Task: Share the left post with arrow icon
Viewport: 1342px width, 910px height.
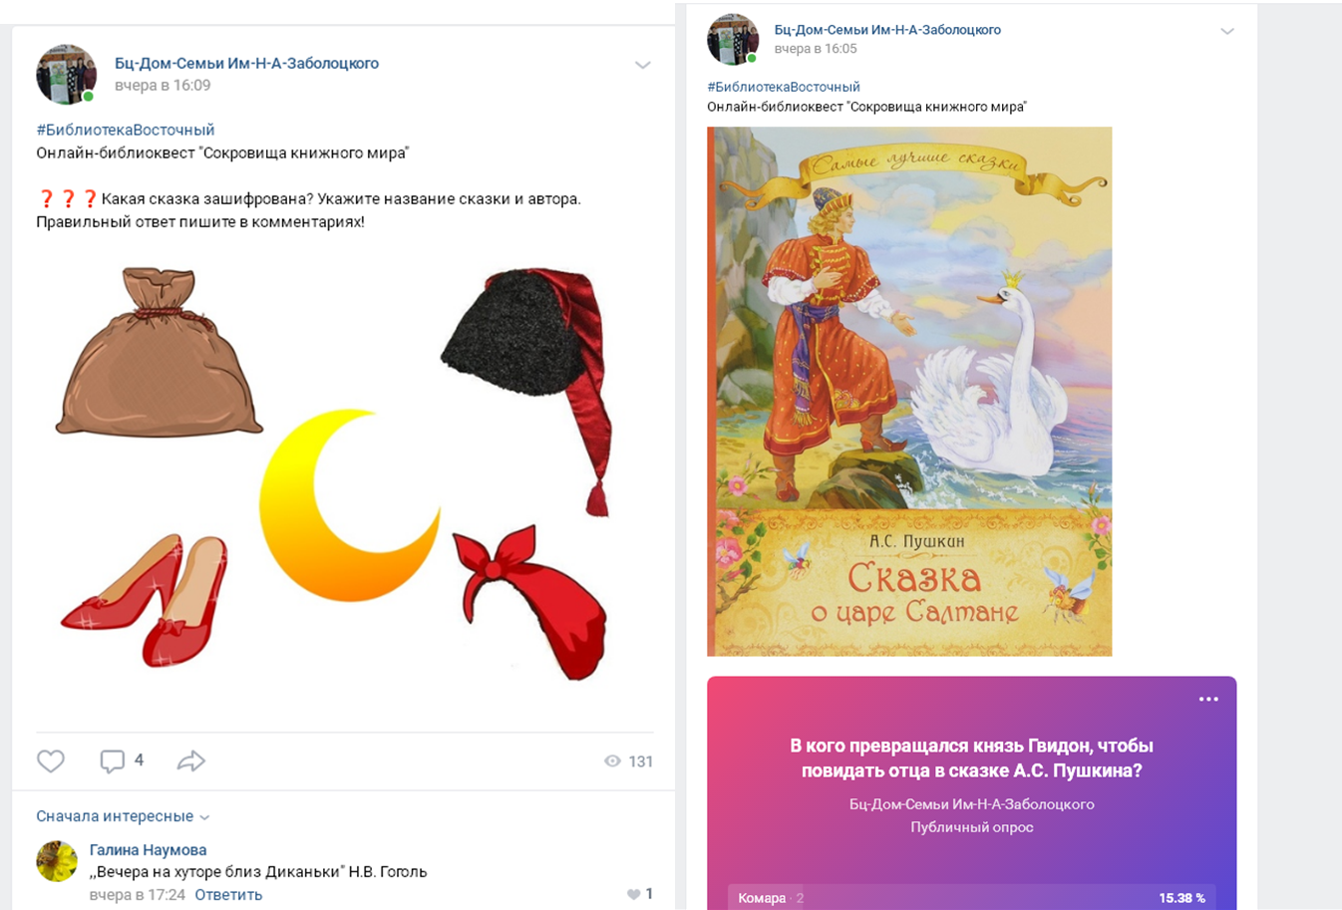Action: click(x=191, y=761)
